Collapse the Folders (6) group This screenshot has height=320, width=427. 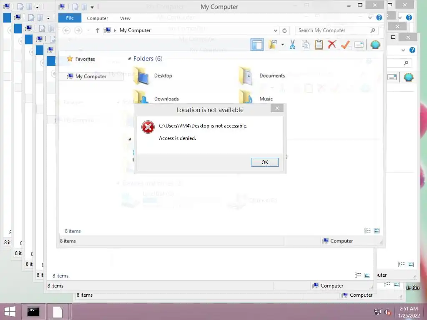(x=129, y=58)
